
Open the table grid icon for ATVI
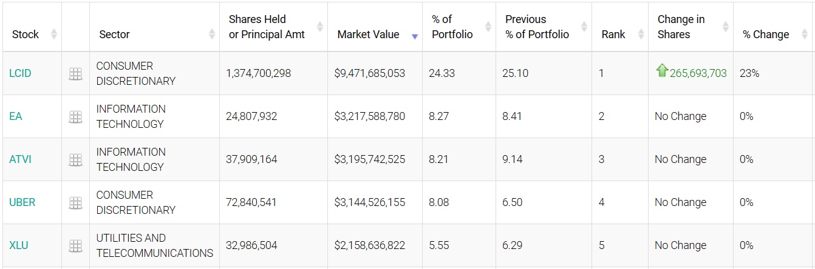tap(75, 160)
